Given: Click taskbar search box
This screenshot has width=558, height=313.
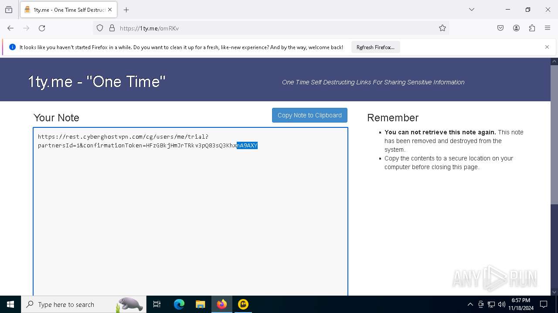Looking at the screenshot, I should 83,304.
